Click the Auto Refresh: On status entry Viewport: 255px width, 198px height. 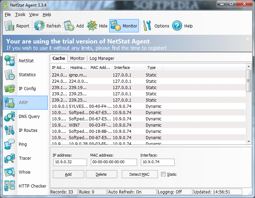(x=132, y=192)
